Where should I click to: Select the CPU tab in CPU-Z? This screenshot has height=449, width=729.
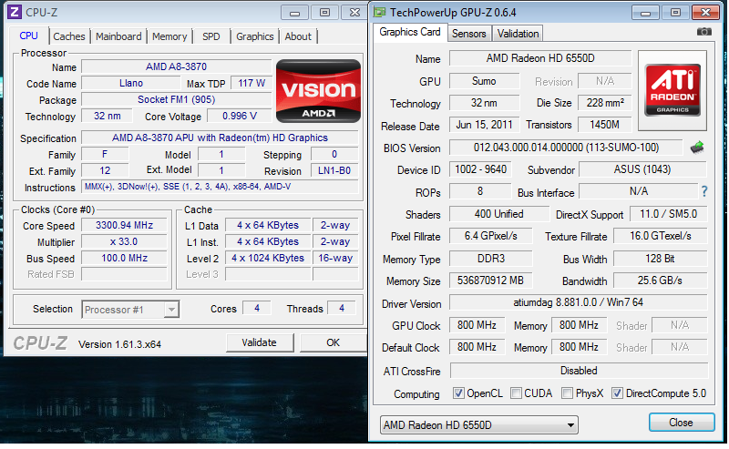click(x=28, y=36)
